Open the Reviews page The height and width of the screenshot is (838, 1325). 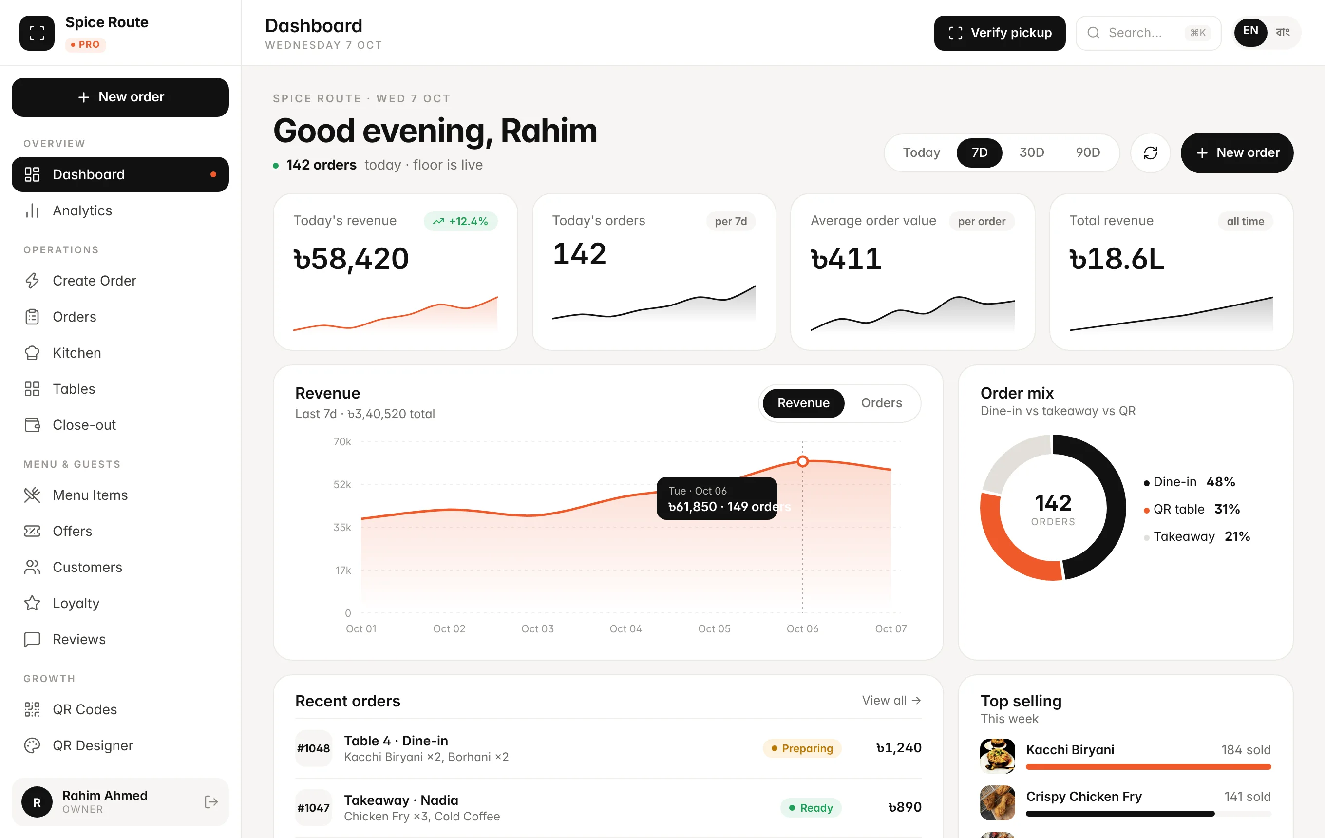pyautogui.click(x=120, y=639)
